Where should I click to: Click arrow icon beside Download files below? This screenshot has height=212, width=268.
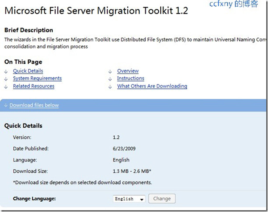(6, 105)
